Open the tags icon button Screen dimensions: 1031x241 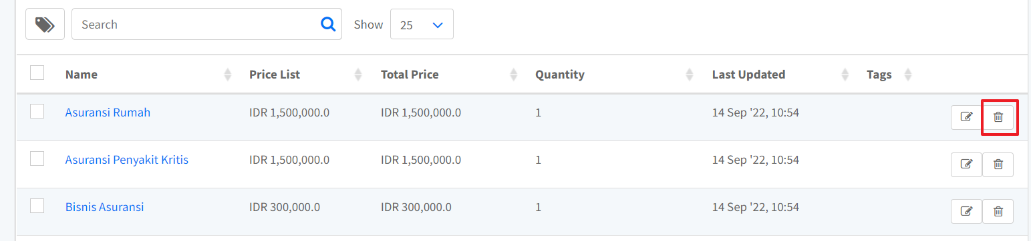[45, 24]
